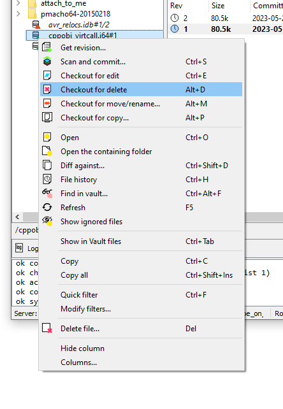Screen dimensions: 283x409
Task: Click the Checkout for move/rename icon
Action: [47, 104]
